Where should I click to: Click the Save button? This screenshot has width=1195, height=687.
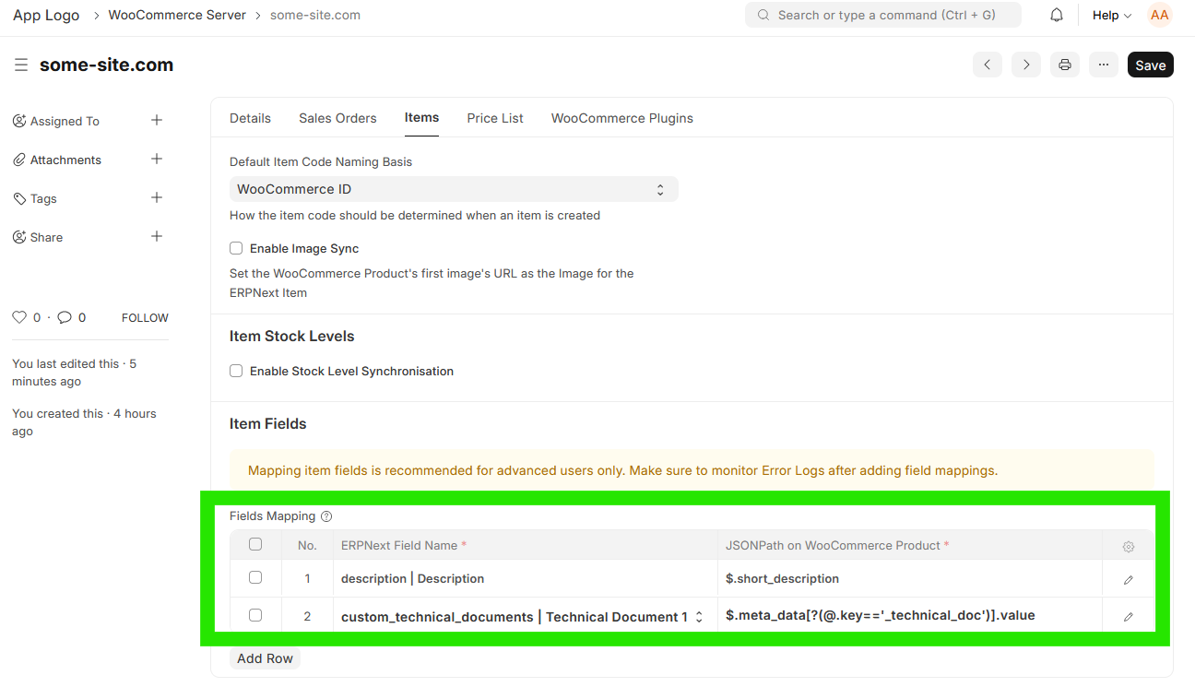coord(1150,65)
